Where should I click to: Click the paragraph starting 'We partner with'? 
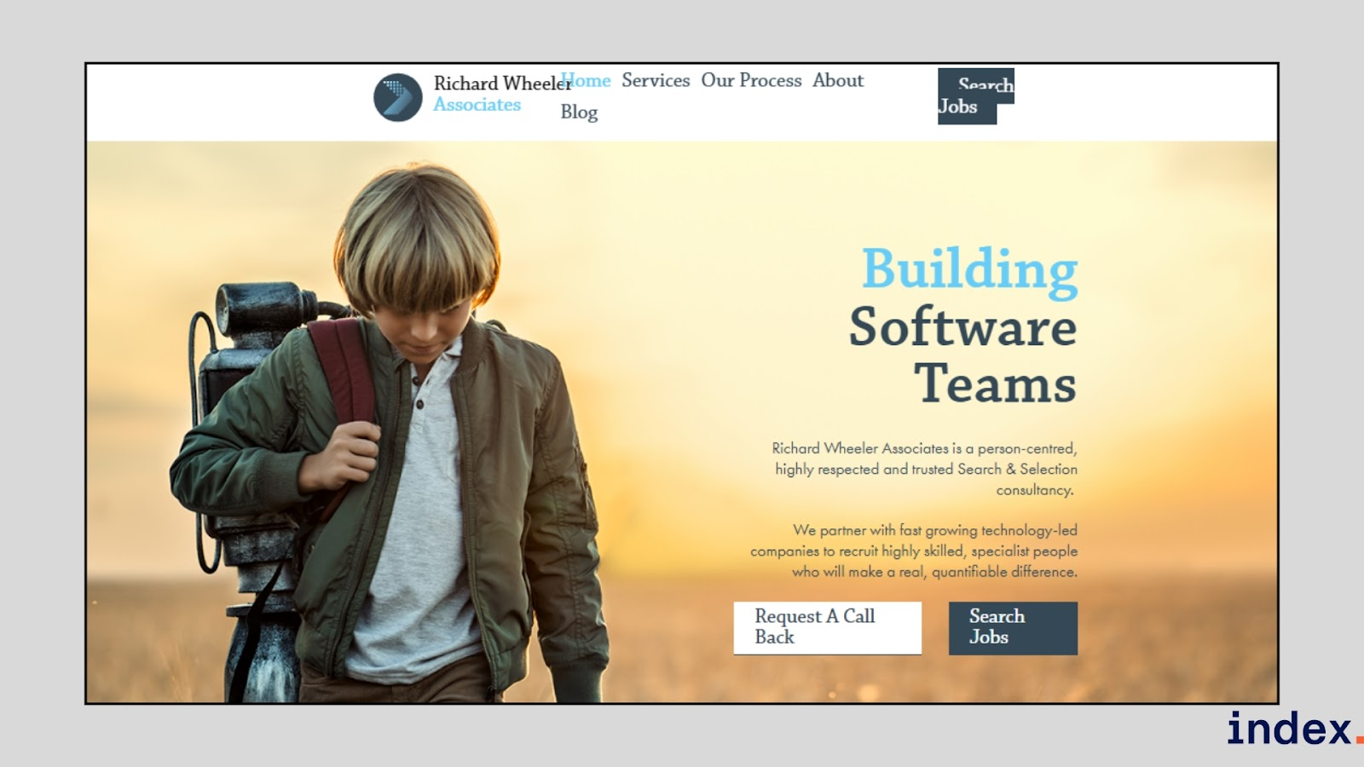coord(914,551)
